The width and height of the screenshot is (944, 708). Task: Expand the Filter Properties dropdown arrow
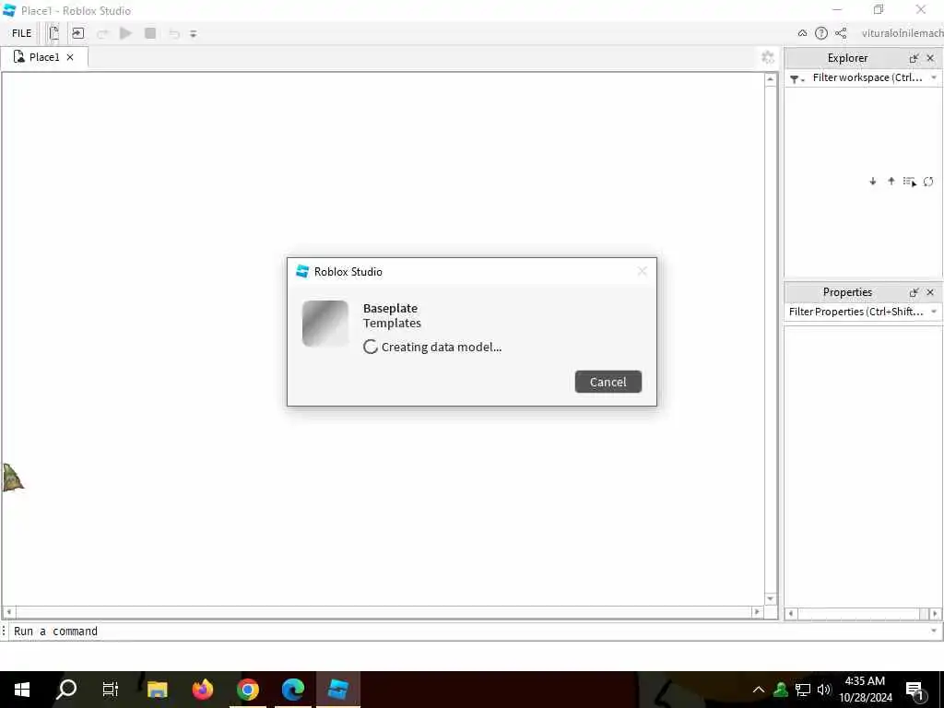coord(934,312)
